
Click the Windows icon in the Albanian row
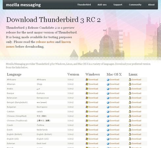coord(87,84)
